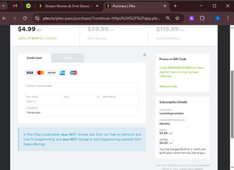The image size is (234, 170).
Task: Open the browser Extensions puzzle icon
Action: coord(202,18)
